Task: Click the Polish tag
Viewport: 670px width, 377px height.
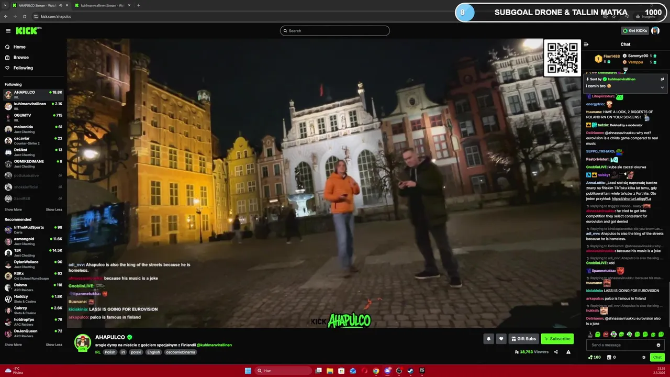Action: (x=110, y=352)
